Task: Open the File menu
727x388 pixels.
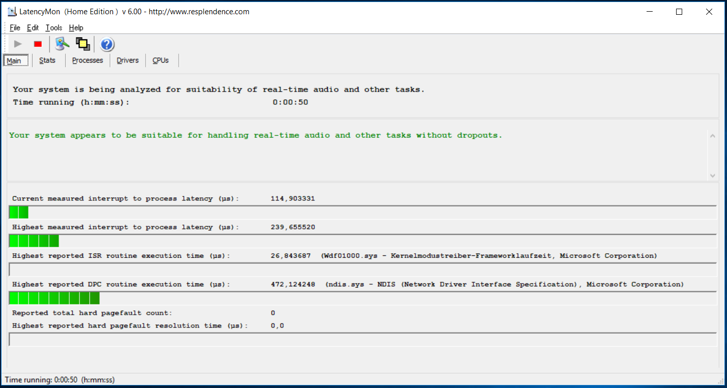Action: pyautogui.click(x=15, y=28)
